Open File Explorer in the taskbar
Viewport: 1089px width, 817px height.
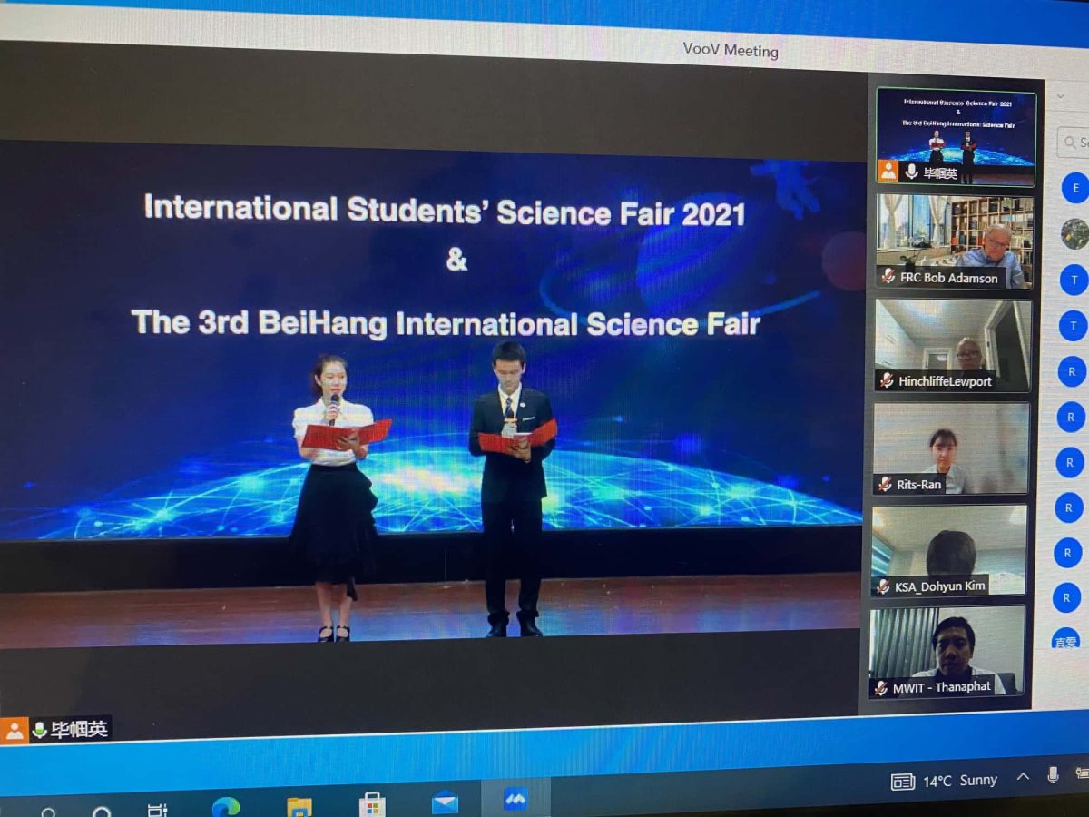(x=299, y=806)
